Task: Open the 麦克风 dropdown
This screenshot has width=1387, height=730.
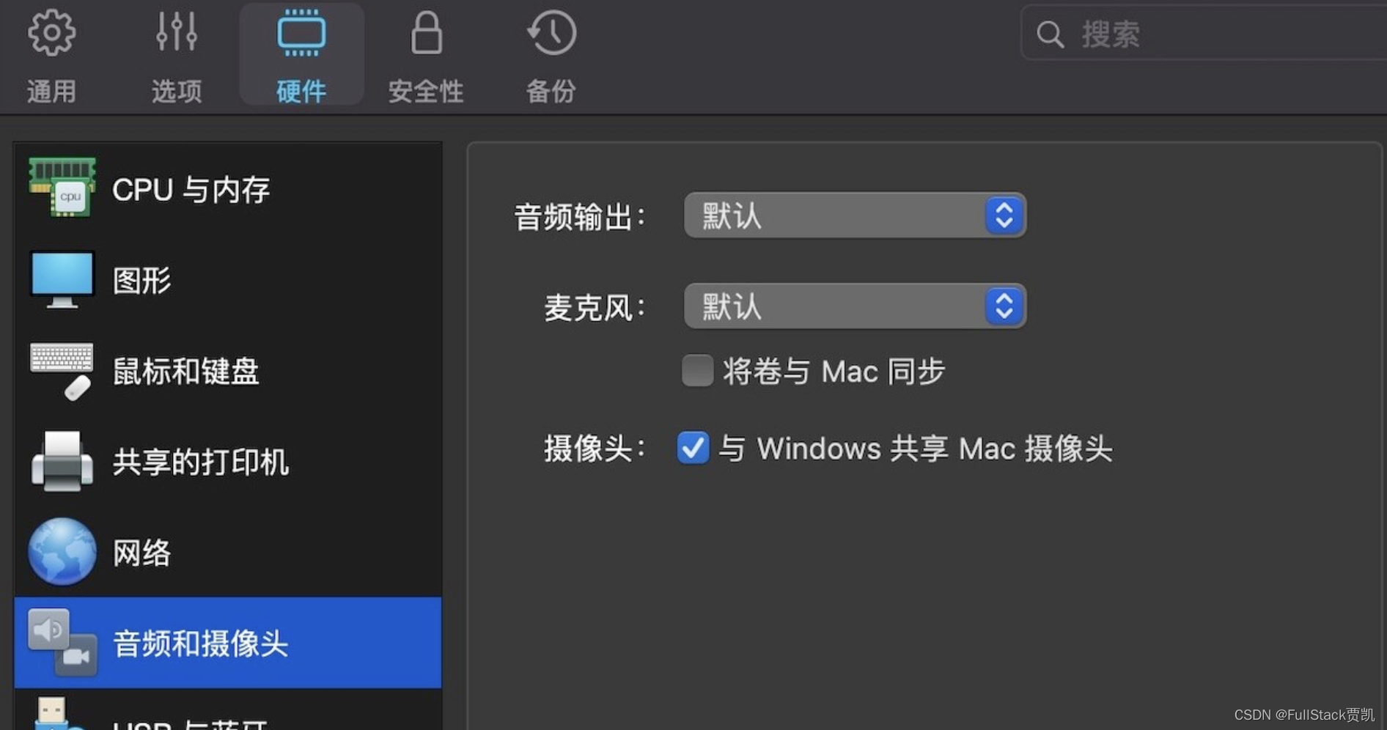Action: point(855,306)
